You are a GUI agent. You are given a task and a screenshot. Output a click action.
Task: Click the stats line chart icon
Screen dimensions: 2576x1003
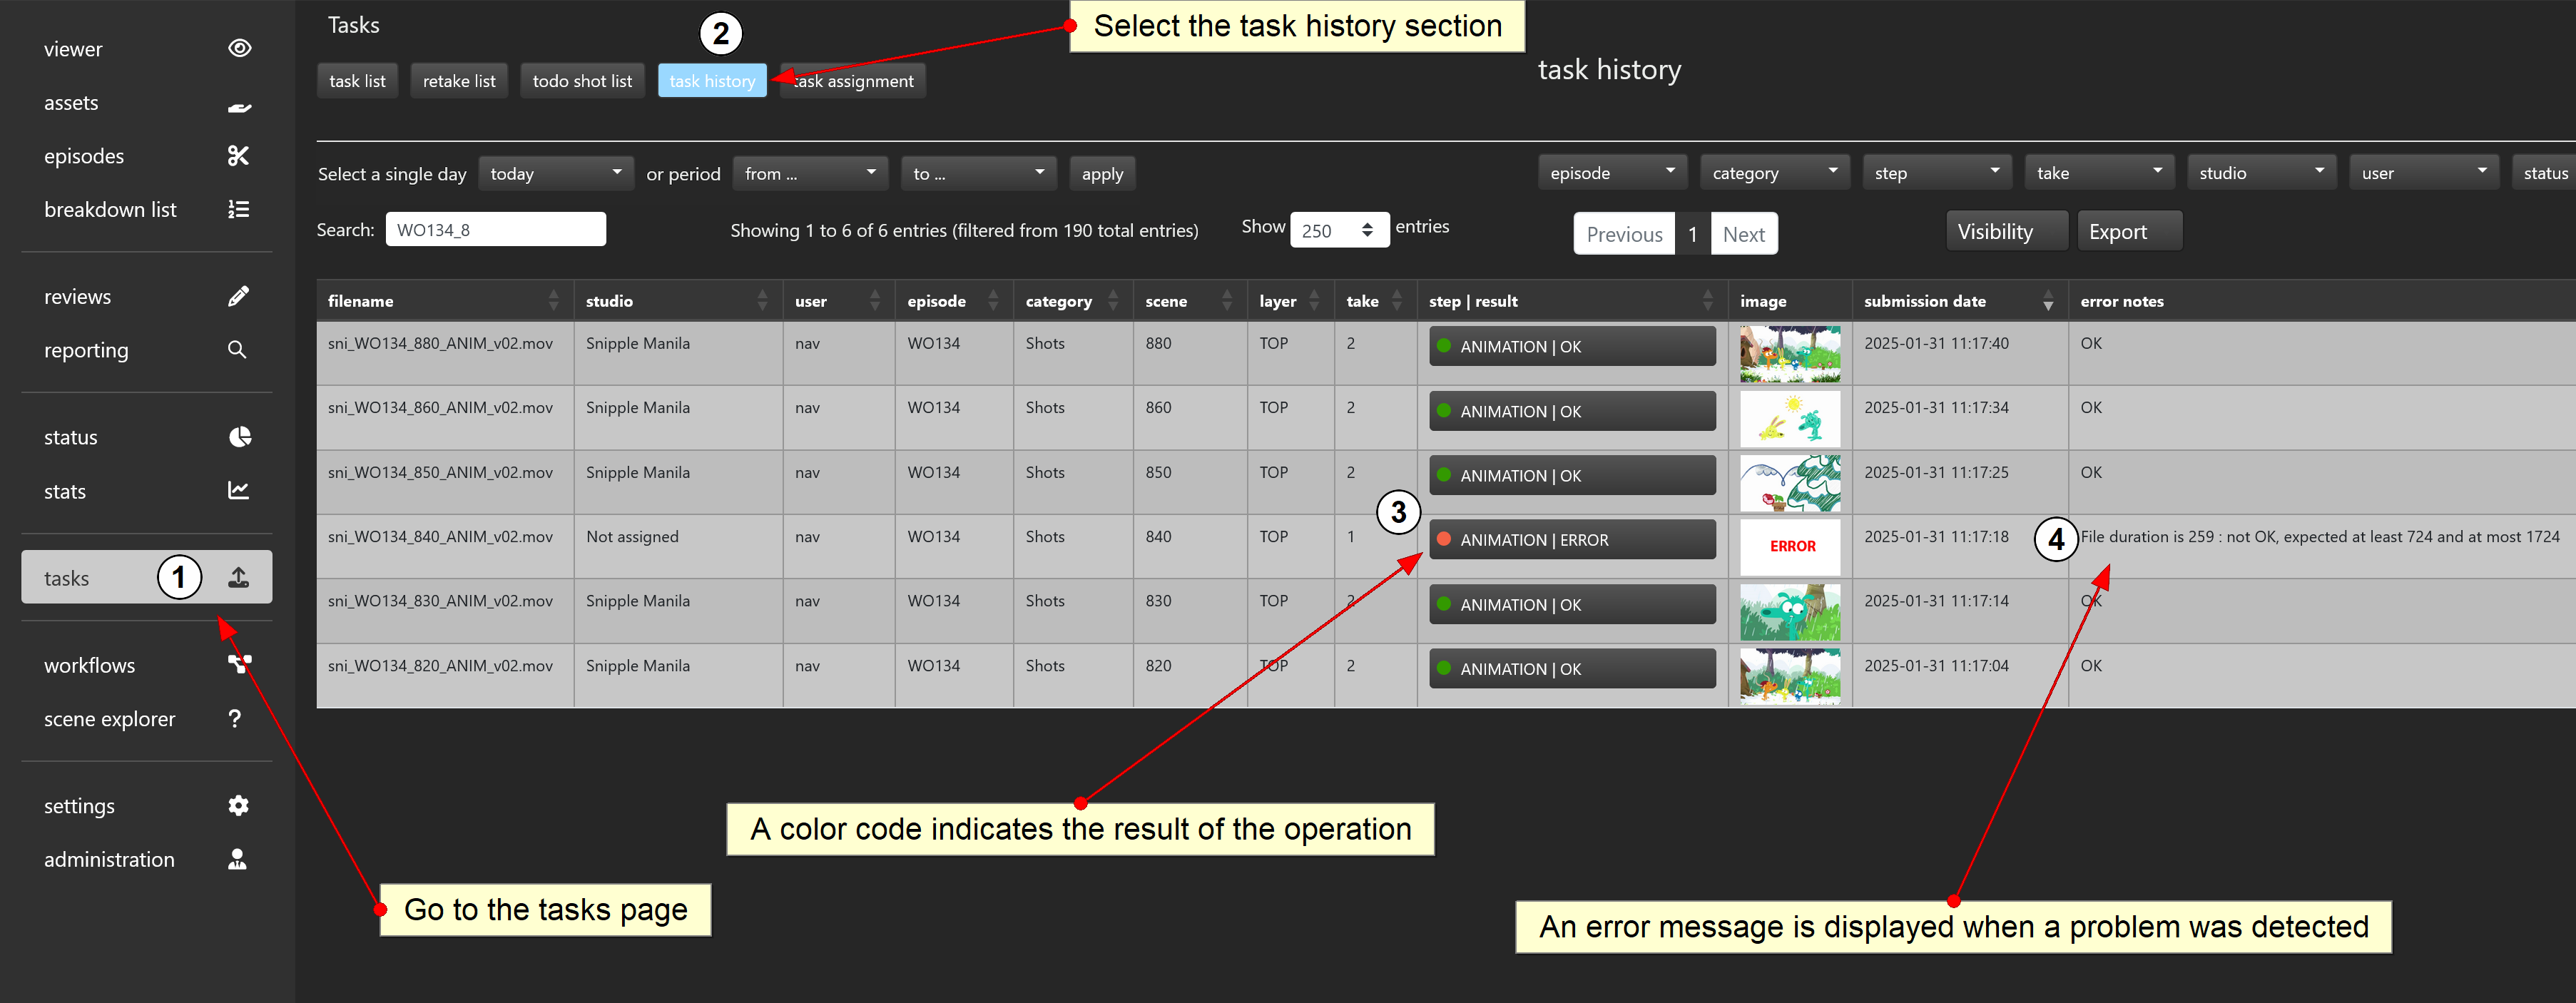click(x=238, y=490)
